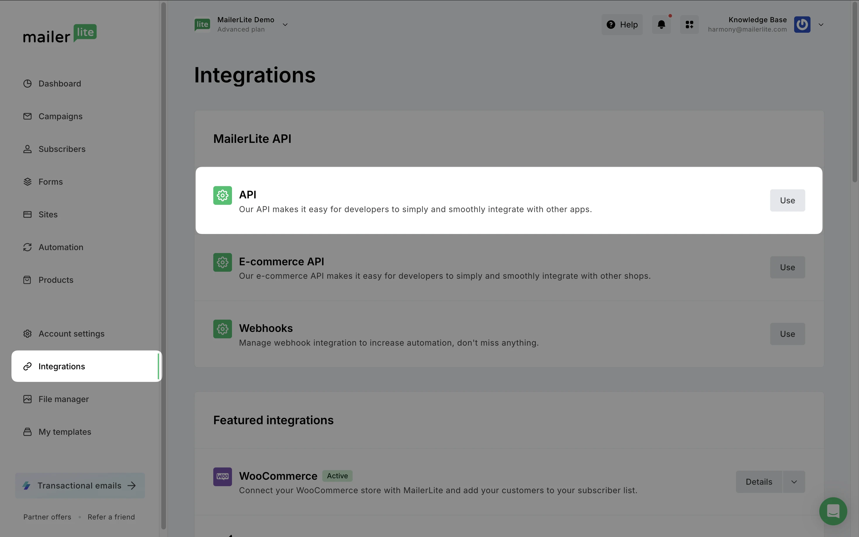This screenshot has width=859, height=537.
Task: Click Use button for Webhooks
Action: point(787,334)
